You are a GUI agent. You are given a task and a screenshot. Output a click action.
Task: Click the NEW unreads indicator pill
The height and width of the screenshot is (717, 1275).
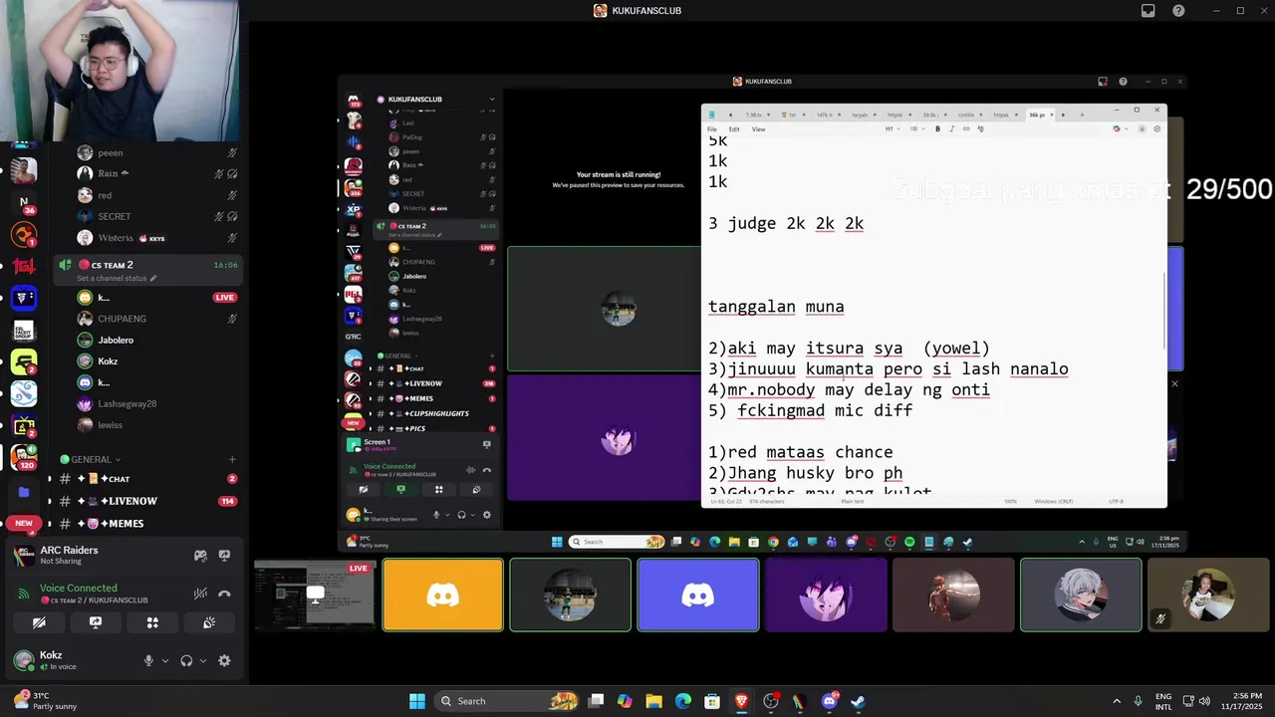[x=24, y=523]
